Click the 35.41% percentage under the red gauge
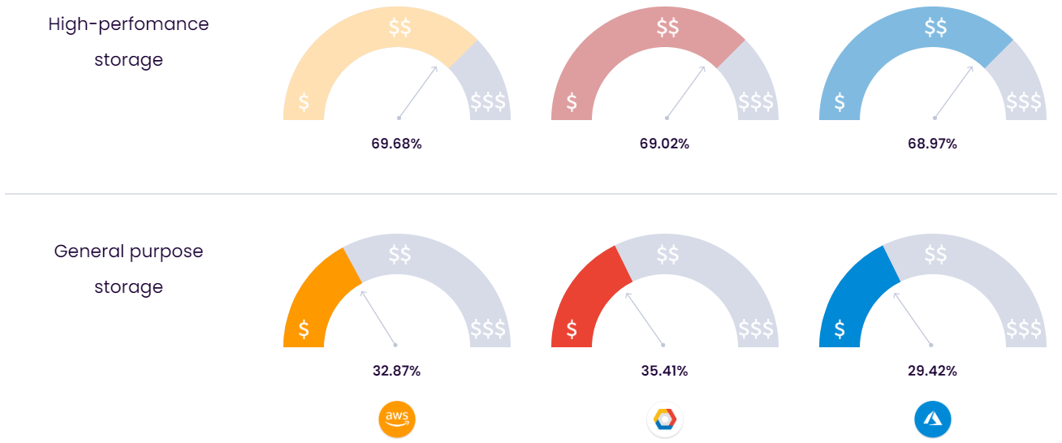The width and height of the screenshot is (1062, 443). coord(664,371)
